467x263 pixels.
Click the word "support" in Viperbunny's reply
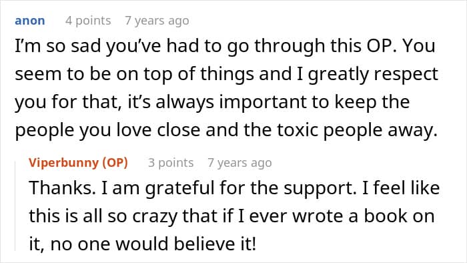(320, 190)
